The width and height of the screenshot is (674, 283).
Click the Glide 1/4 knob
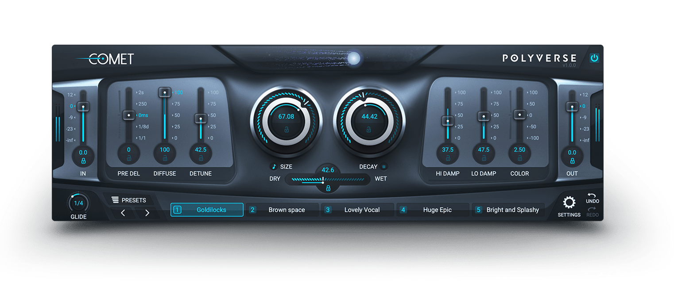(78, 203)
